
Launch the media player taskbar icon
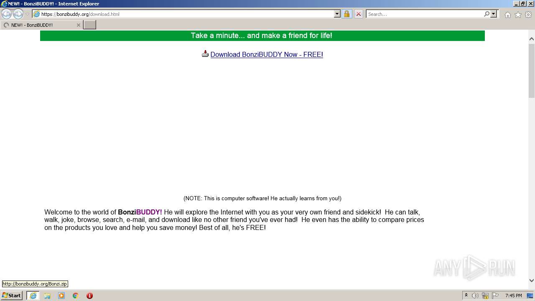point(61,296)
